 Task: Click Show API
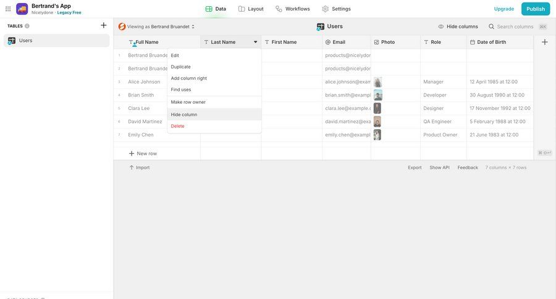click(x=439, y=167)
